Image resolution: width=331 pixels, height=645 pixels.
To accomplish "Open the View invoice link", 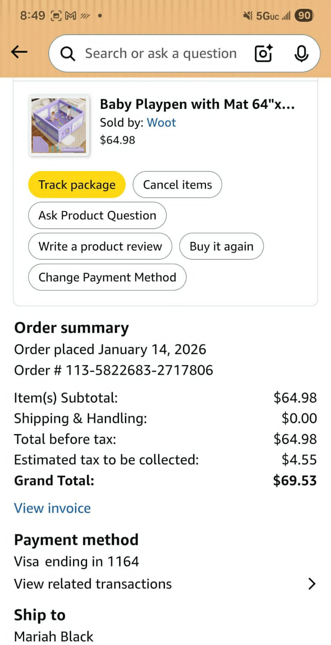I will tap(52, 508).
